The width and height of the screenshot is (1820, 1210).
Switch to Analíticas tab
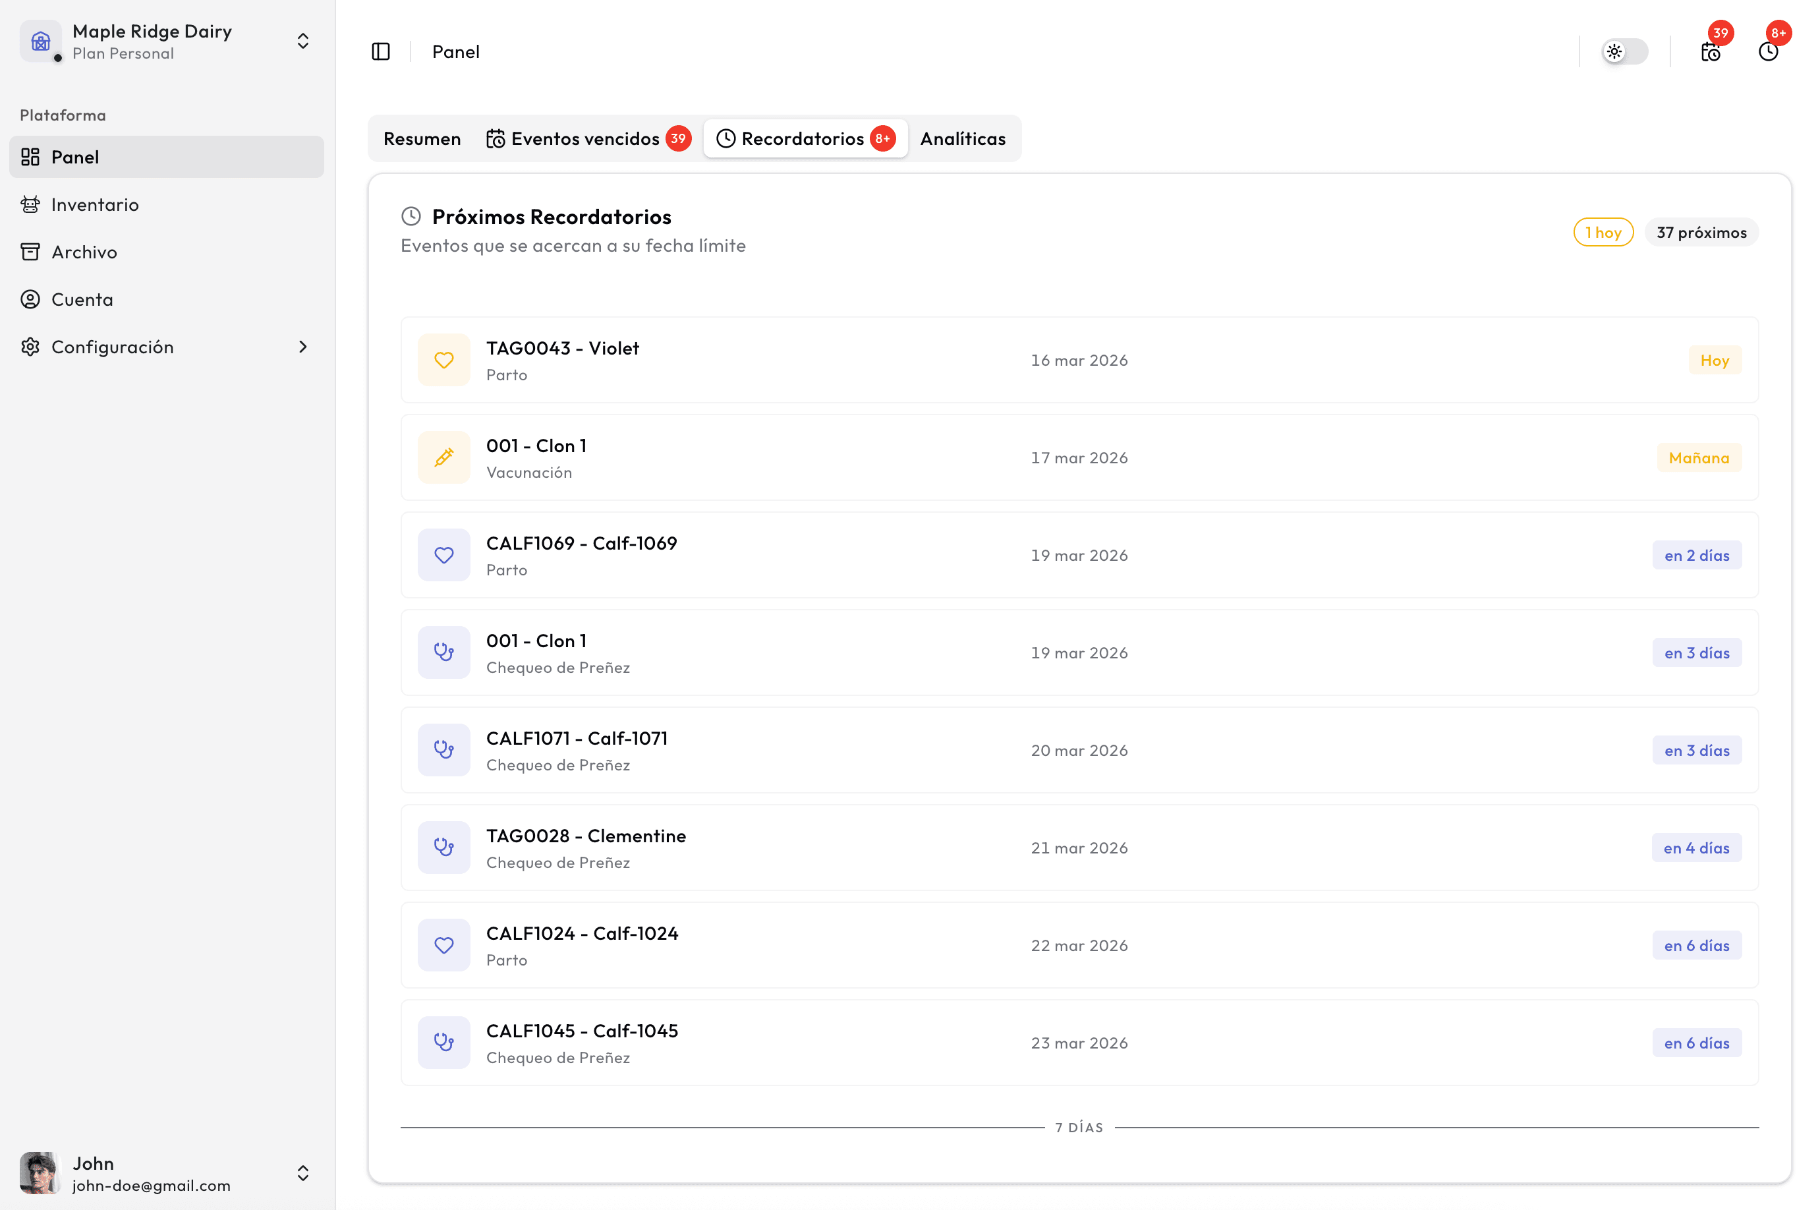tap(963, 139)
